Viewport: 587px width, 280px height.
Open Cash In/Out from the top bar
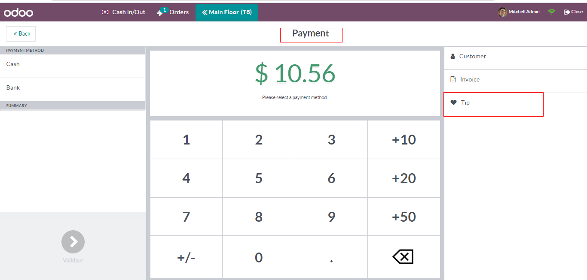124,12
